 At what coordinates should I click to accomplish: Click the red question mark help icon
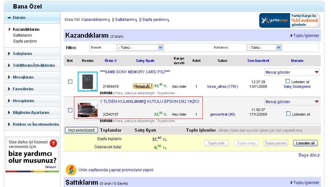click(x=53, y=143)
